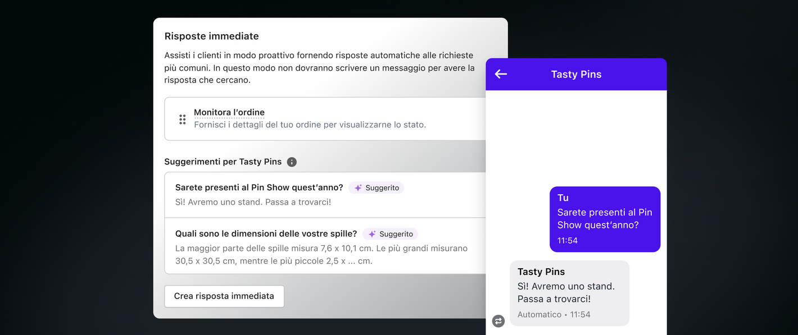Viewport: 798px width, 335px height.
Task: Click Fornisci i dettagli del tuo ordine description
Action: click(310, 125)
